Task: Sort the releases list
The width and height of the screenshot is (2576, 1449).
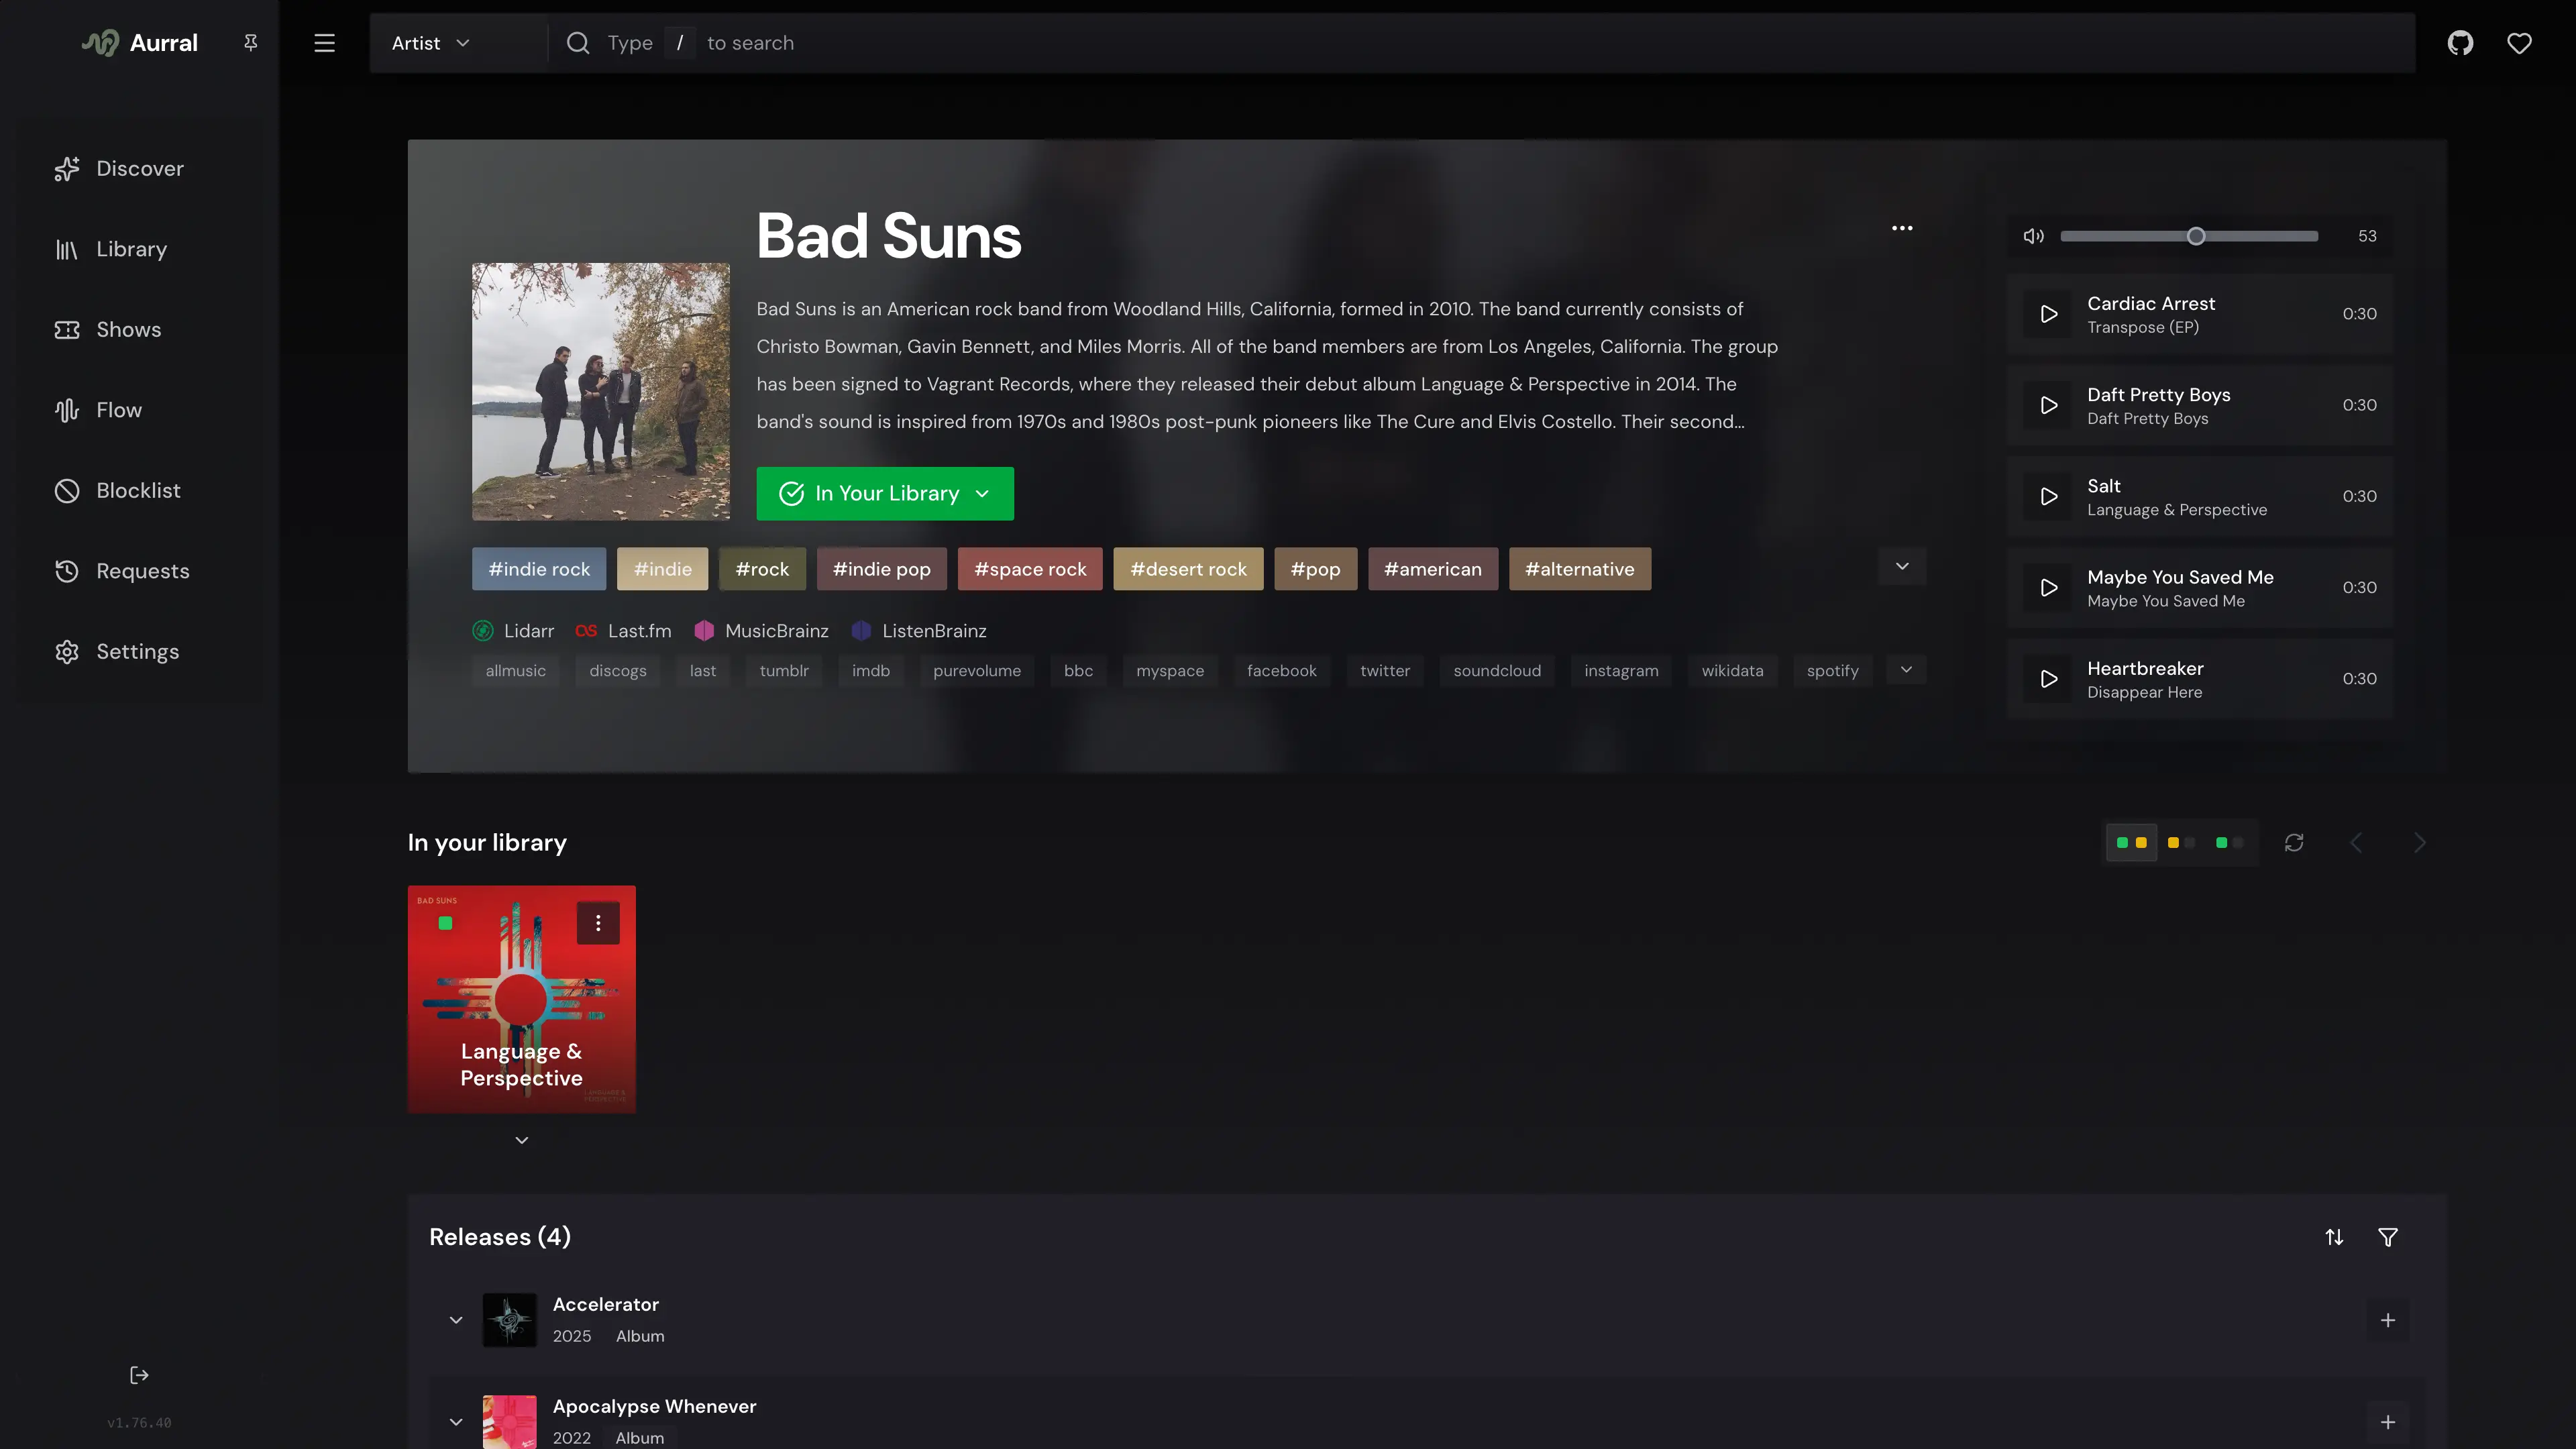Action: tap(2334, 1237)
